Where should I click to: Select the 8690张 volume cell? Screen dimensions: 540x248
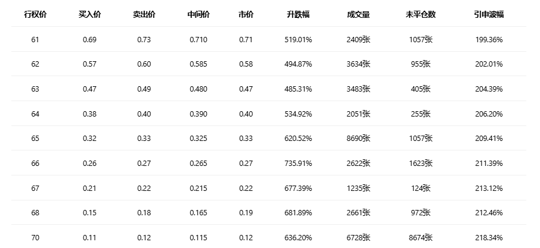(358, 138)
